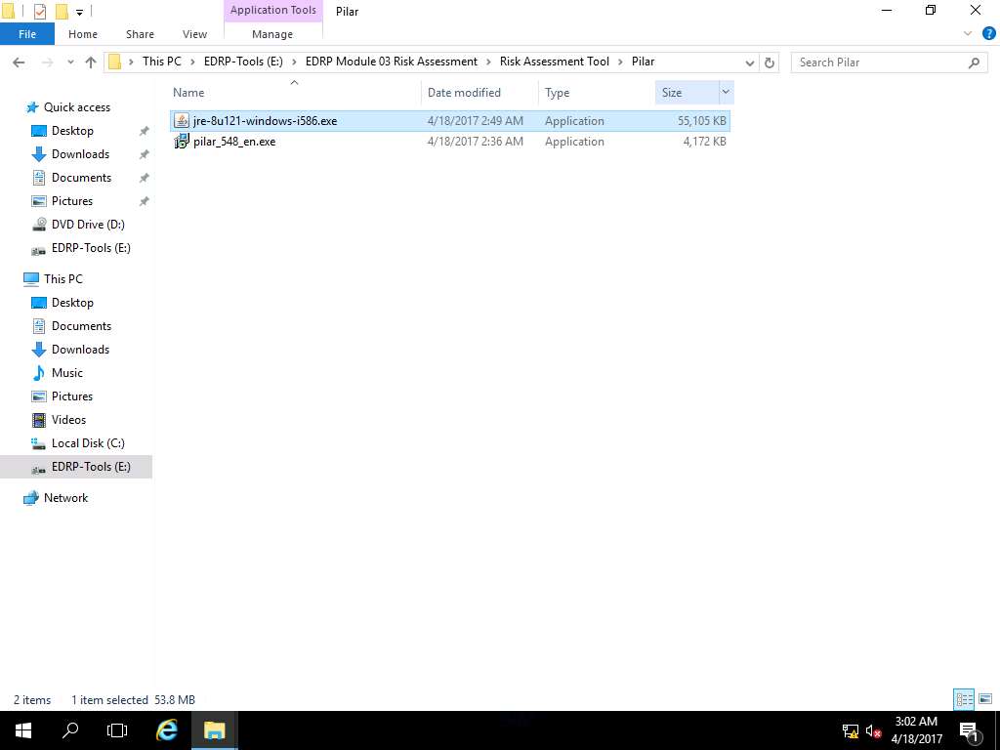
Task: Open the Explorer help question mark
Action: click(x=988, y=34)
